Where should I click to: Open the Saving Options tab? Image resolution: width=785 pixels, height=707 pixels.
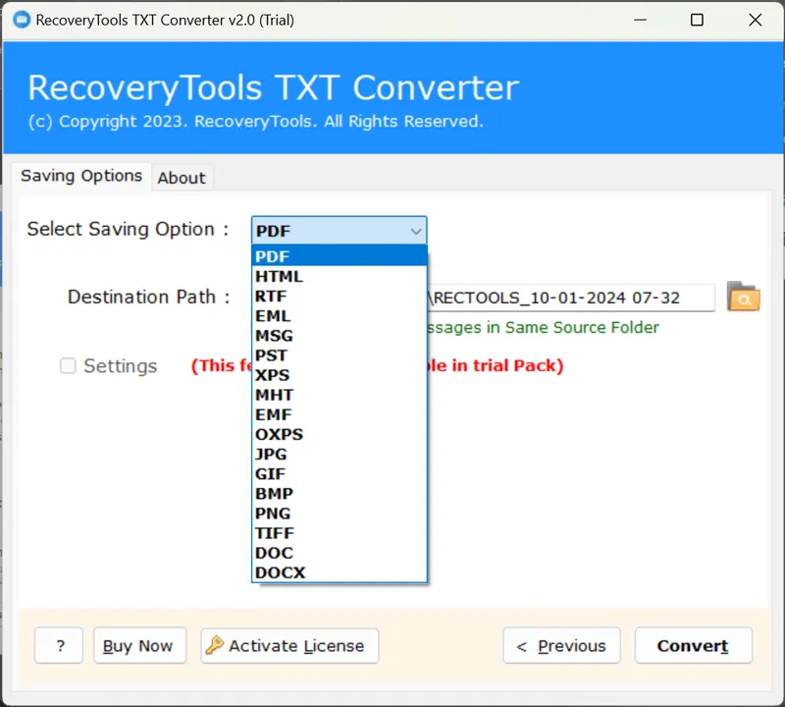[x=81, y=176]
